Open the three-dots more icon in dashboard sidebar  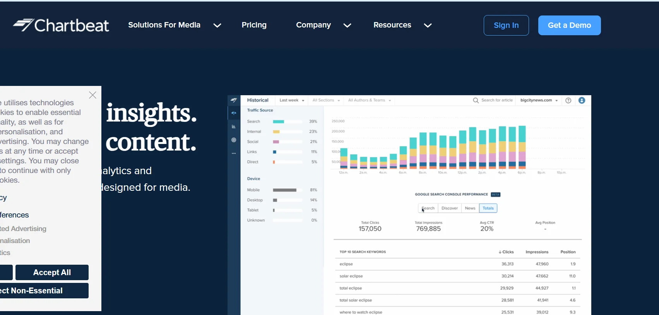tap(234, 153)
